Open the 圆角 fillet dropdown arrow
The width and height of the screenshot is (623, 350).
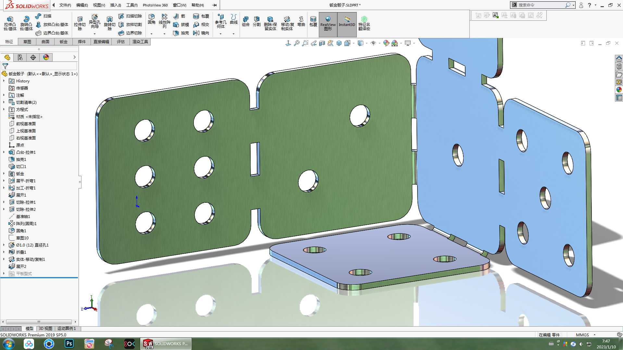(x=151, y=34)
